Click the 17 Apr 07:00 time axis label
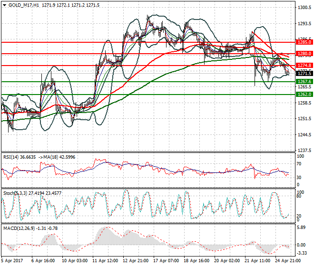This screenshot has width=314, height=266. click(x=166, y=261)
